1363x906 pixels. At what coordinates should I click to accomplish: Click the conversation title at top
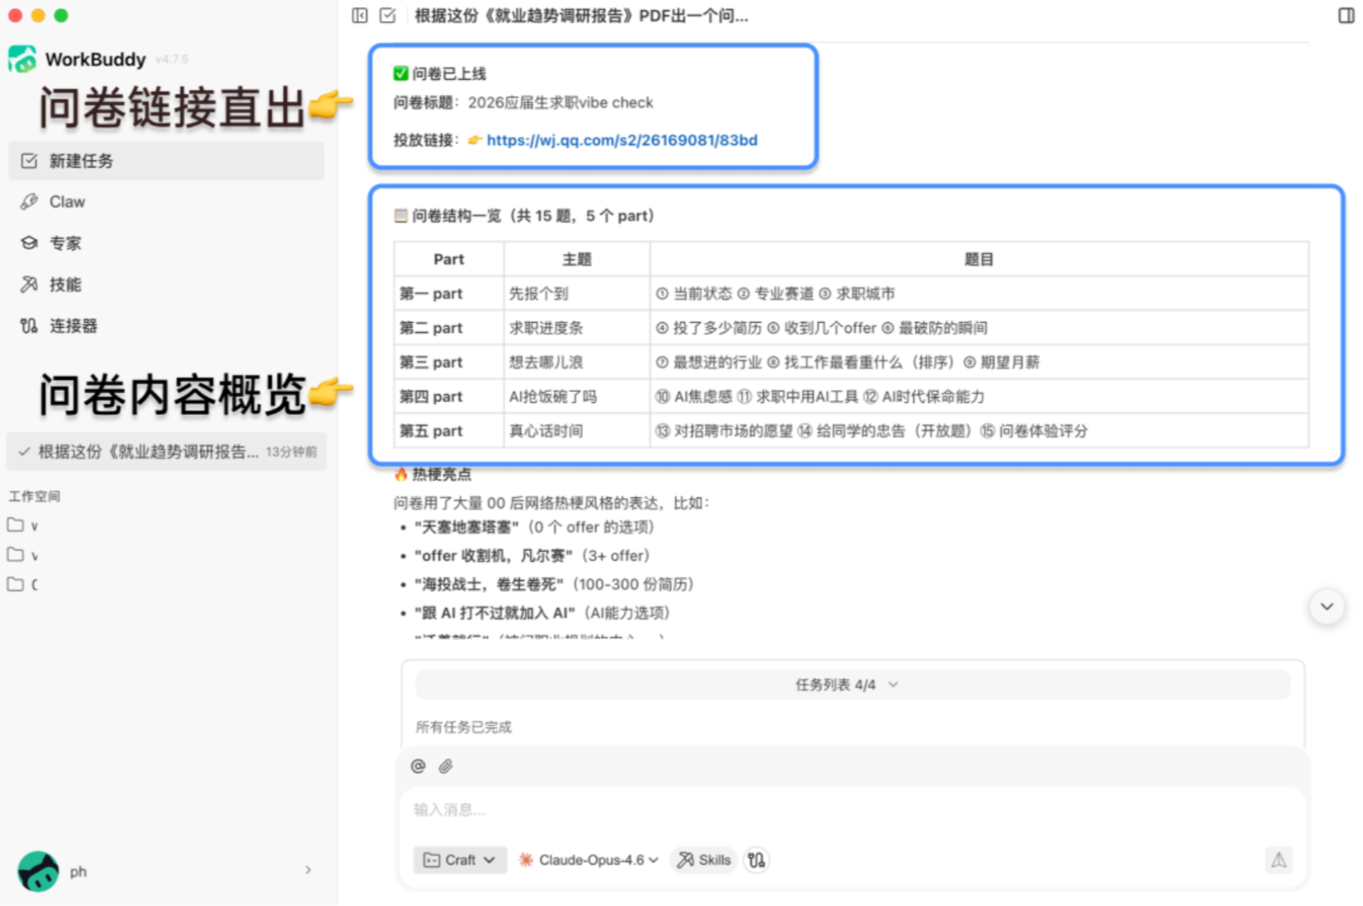pyautogui.click(x=581, y=15)
